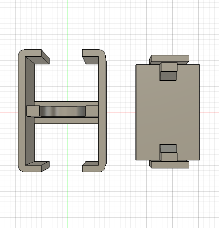This screenshot has width=219, height=228.
Task: Click the small block left of cylinder
Action: 33,111
